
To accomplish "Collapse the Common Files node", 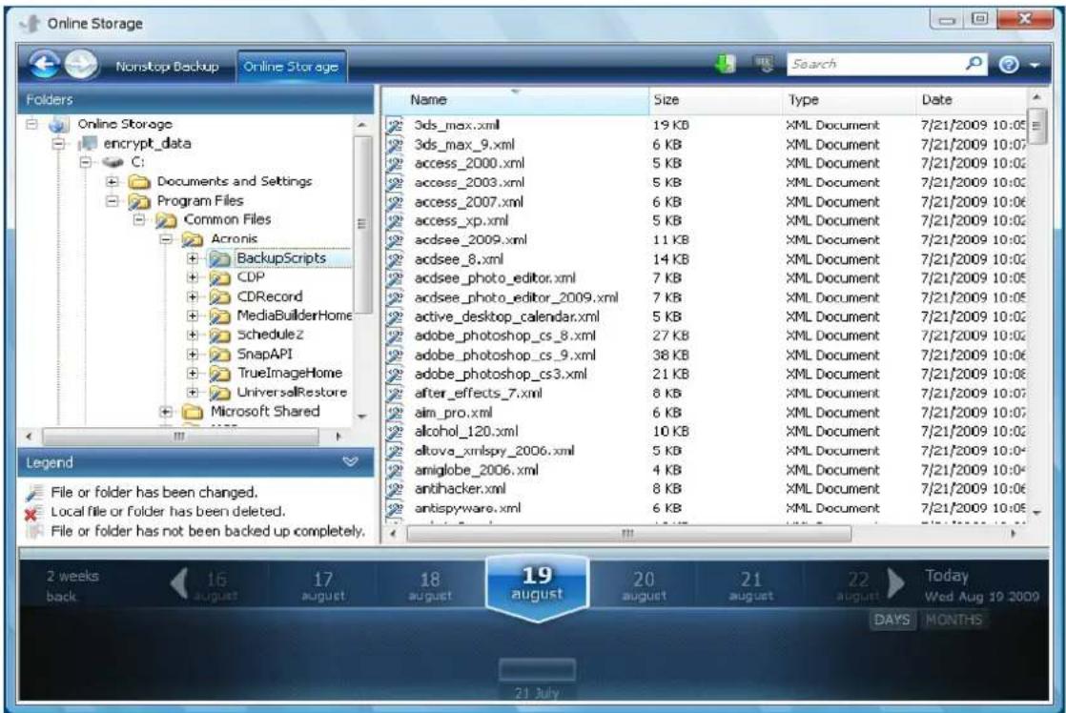I will [138, 219].
